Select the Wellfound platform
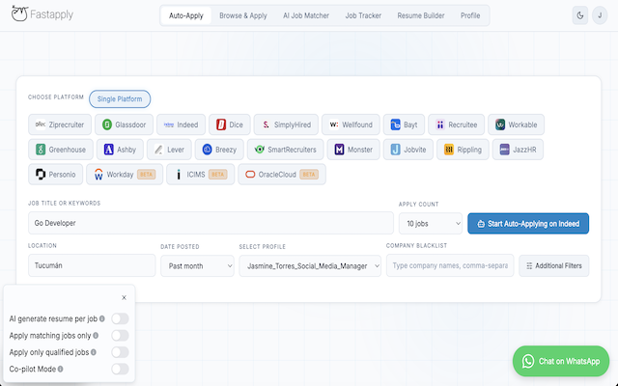 tap(351, 124)
